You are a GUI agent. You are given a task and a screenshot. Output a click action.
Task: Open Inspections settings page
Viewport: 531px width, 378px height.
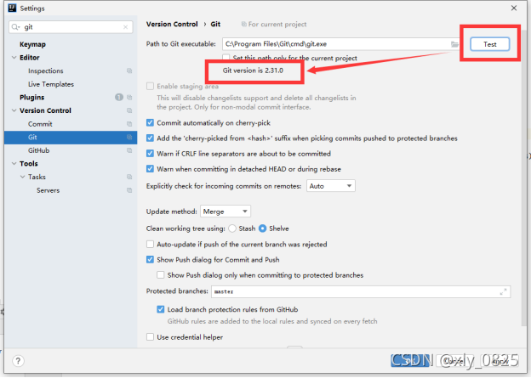(x=46, y=71)
